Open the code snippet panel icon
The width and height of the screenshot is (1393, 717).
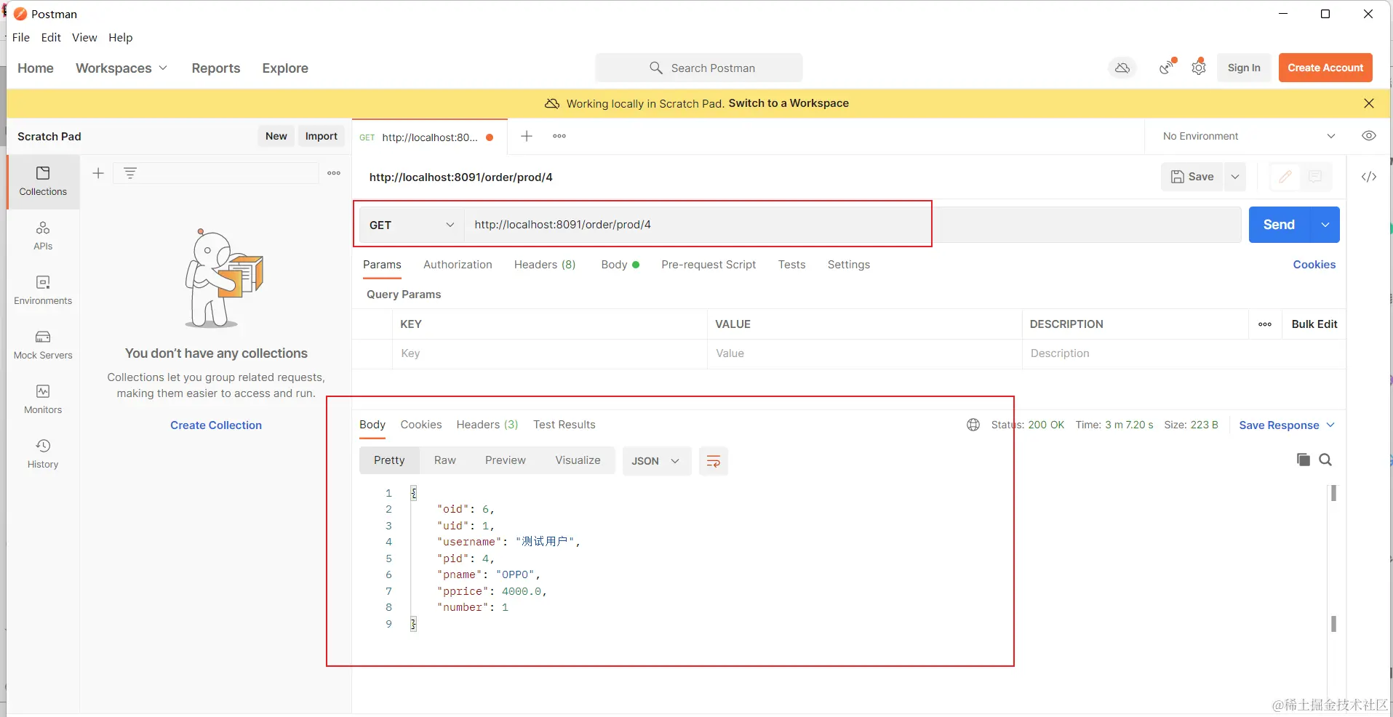(1369, 177)
